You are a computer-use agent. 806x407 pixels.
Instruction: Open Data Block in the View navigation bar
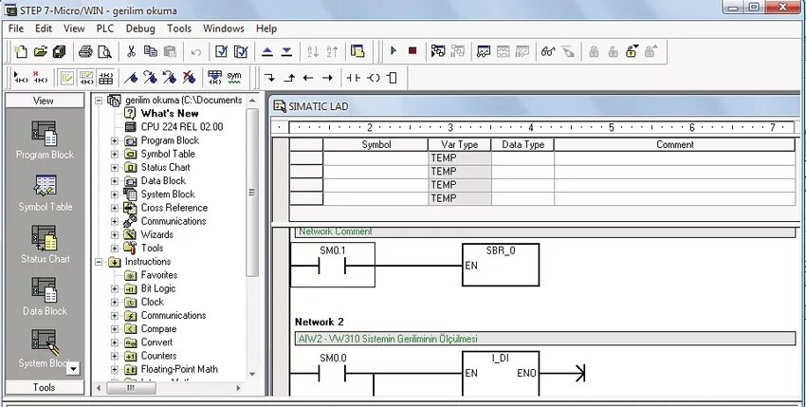pyautogui.click(x=45, y=297)
